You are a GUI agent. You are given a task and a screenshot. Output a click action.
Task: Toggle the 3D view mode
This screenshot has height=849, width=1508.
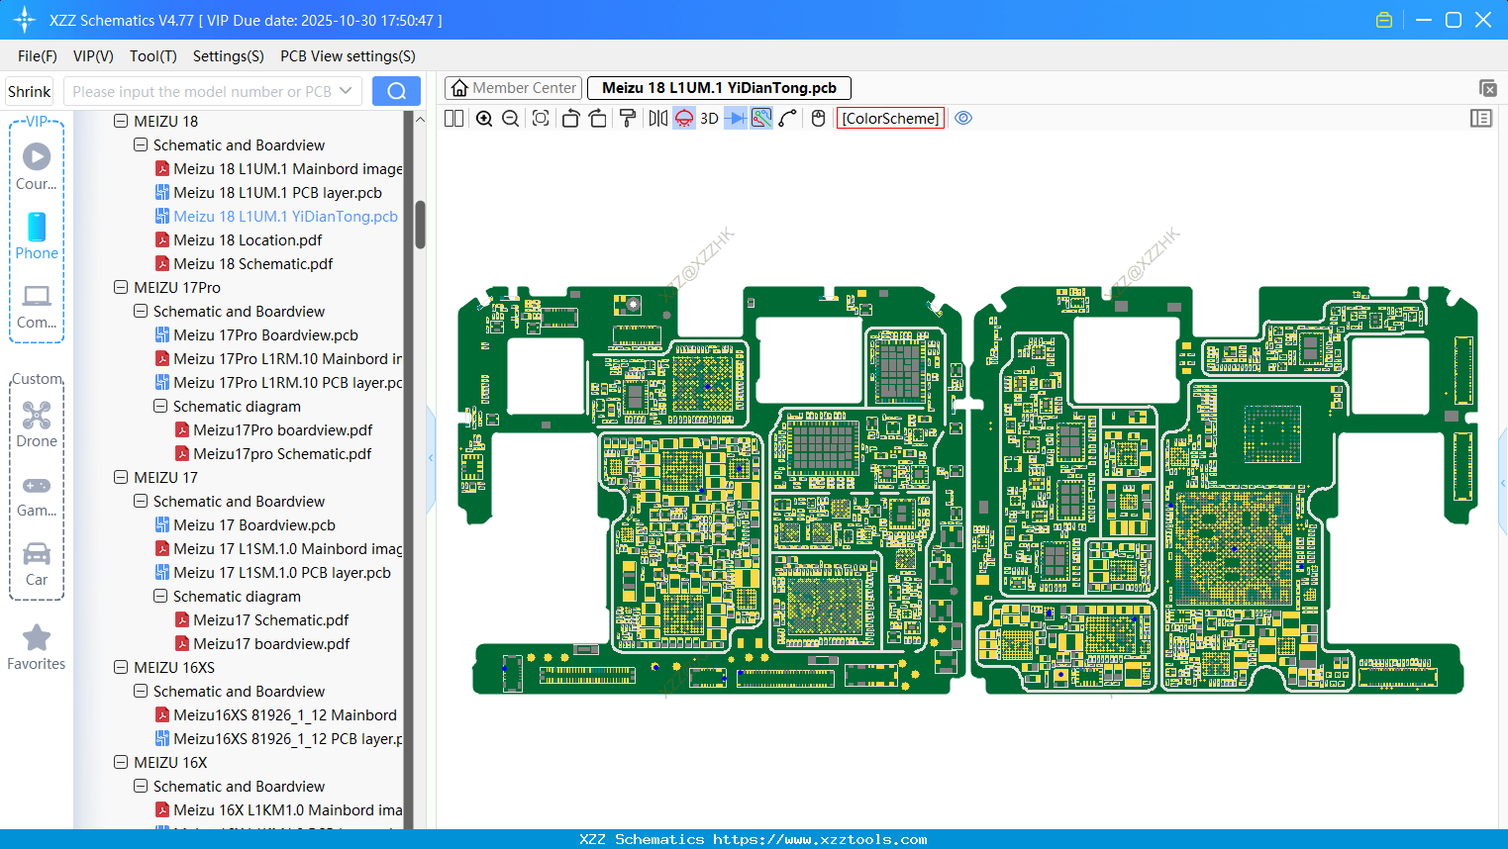coord(709,119)
